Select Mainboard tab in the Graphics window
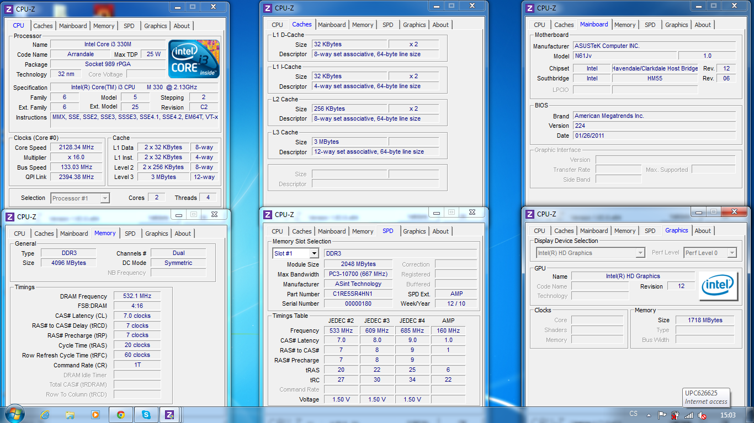The height and width of the screenshot is (423, 754). (x=594, y=231)
